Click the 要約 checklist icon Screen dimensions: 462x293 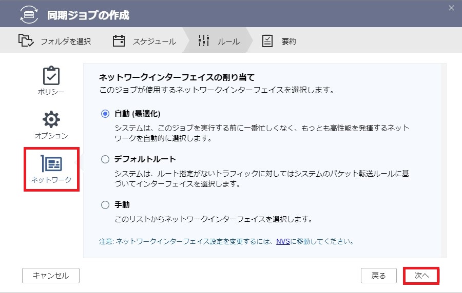pyautogui.click(x=267, y=40)
